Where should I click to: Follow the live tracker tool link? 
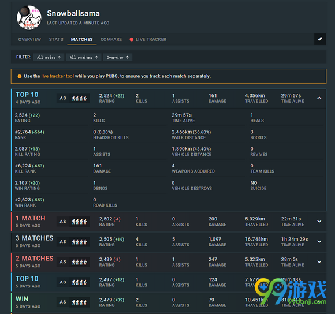point(58,76)
